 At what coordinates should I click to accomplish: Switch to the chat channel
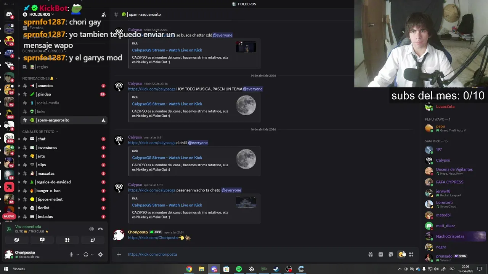click(64, 139)
